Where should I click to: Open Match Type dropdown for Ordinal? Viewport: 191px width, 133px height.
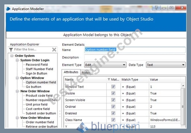pyautogui.click(x=135, y=107)
